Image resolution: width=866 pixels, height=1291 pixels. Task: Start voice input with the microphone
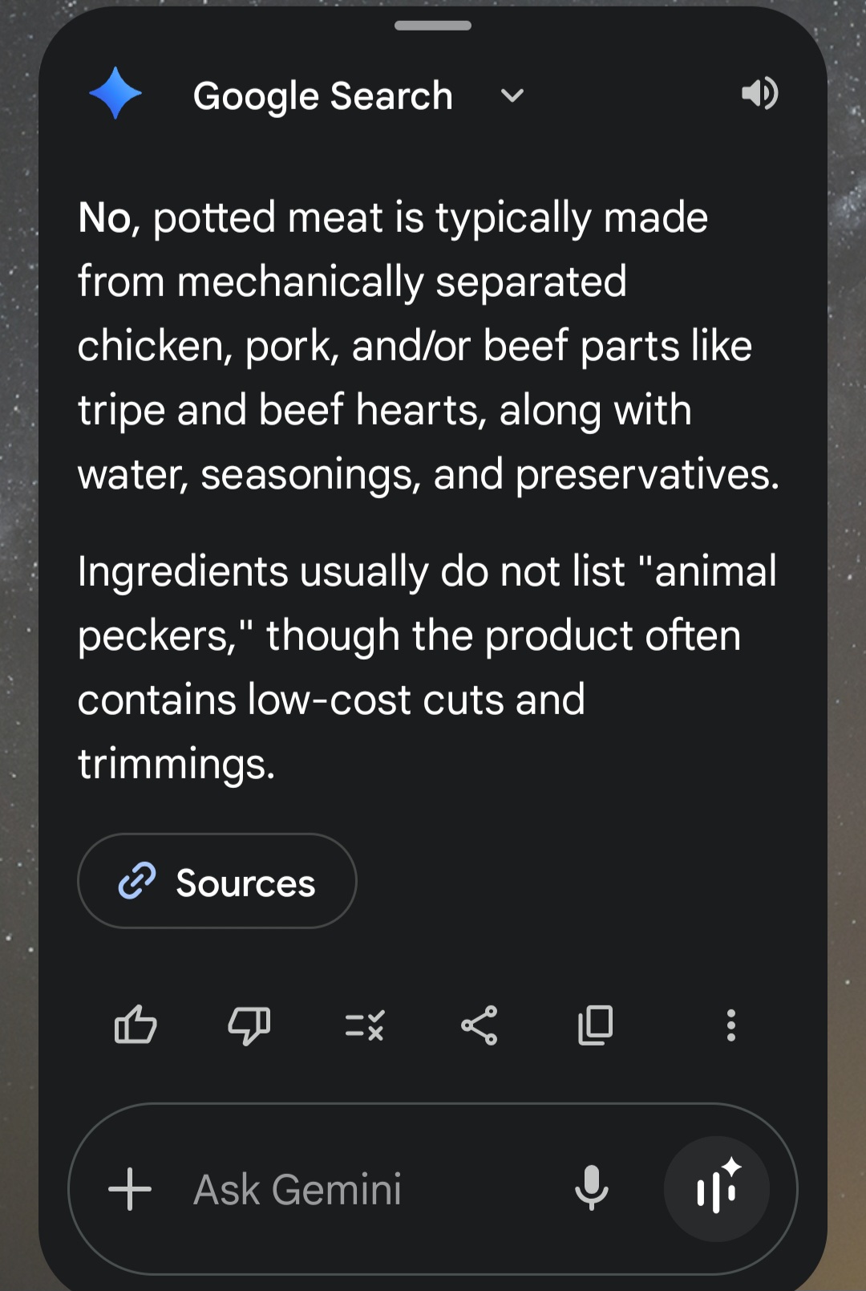click(x=592, y=1188)
